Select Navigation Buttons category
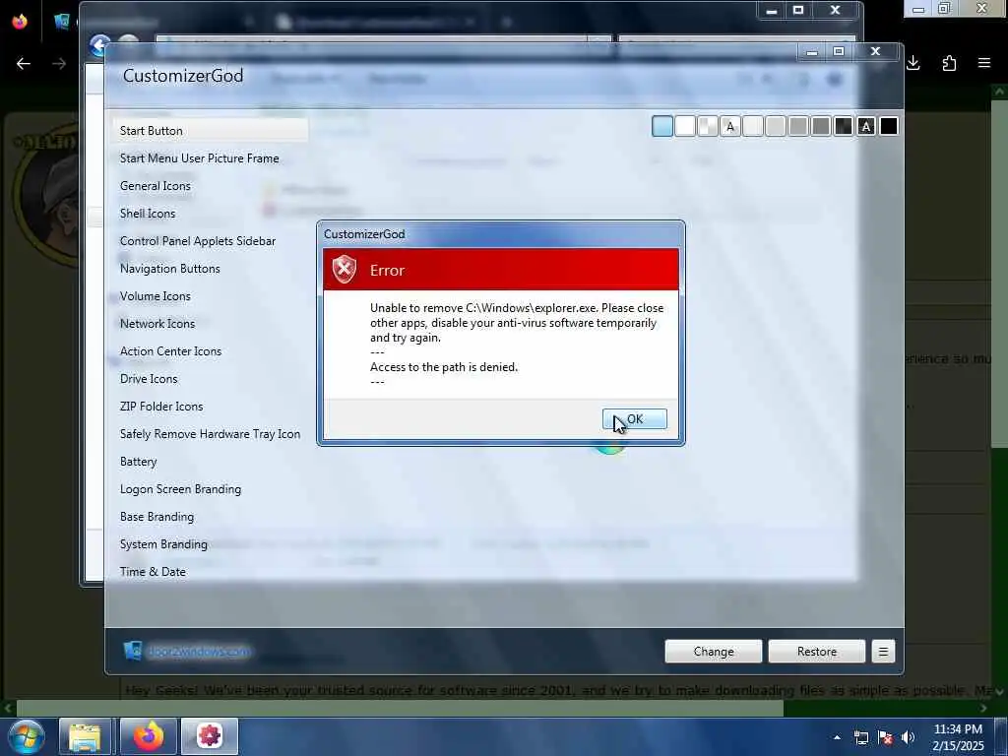Image resolution: width=1008 pixels, height=756 pixels. [x=169, y=269]
